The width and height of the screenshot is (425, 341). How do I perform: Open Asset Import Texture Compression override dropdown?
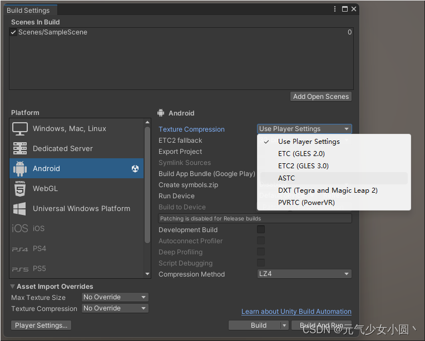115,308
